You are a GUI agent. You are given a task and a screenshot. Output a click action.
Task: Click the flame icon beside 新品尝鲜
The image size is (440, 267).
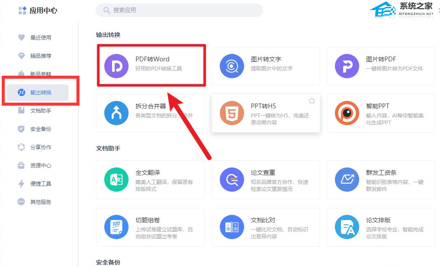tap(21, 73)
